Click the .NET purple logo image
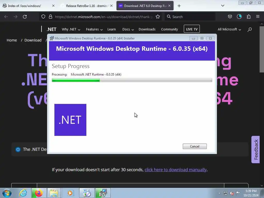 [70, 120]
